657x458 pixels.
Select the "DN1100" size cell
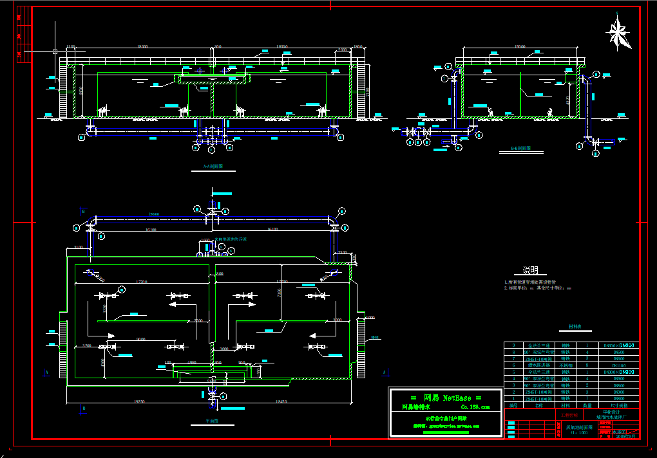coord(619,365)
